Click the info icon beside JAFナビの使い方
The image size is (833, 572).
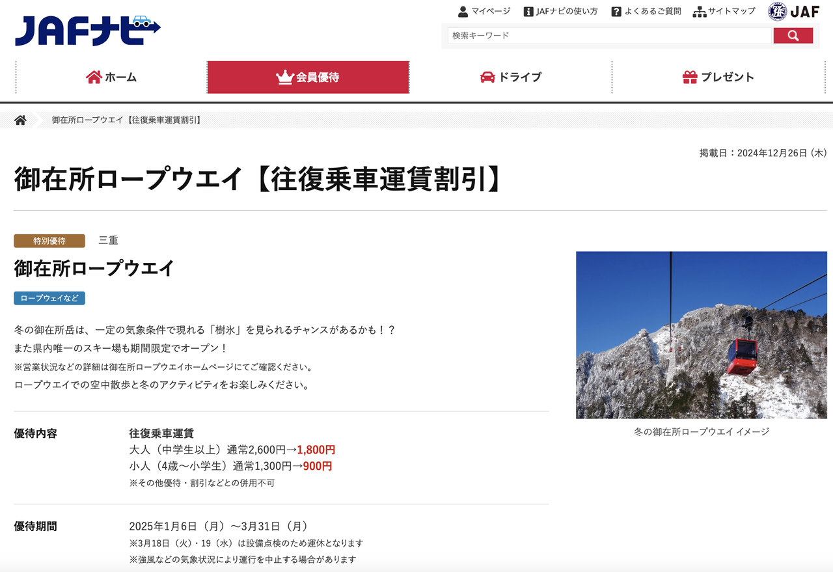[x=528, y=12]
